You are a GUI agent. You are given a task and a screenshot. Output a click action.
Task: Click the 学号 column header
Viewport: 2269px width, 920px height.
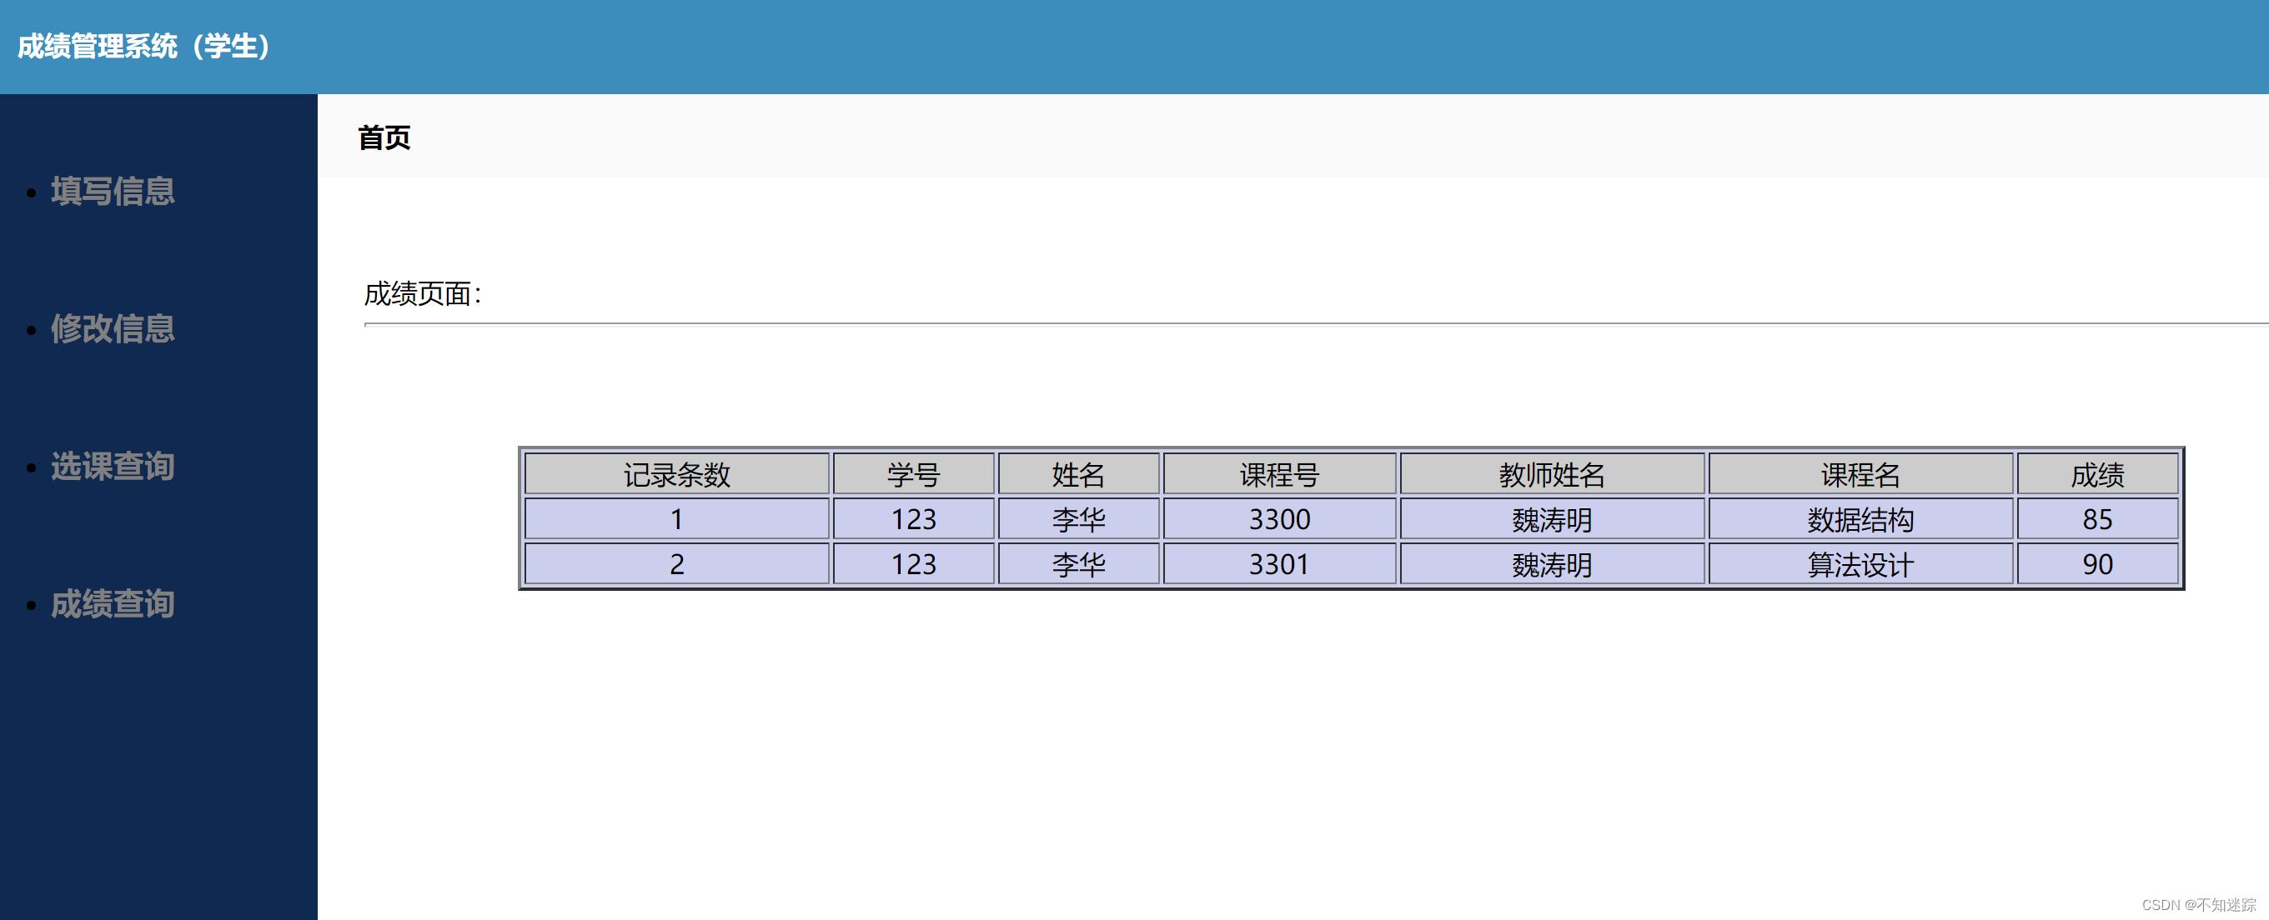click(x=912, y=474)
